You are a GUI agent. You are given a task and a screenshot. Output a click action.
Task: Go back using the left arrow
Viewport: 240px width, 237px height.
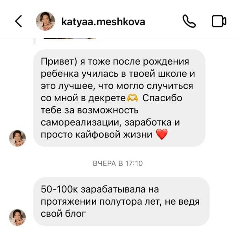[x=18, y=21]
